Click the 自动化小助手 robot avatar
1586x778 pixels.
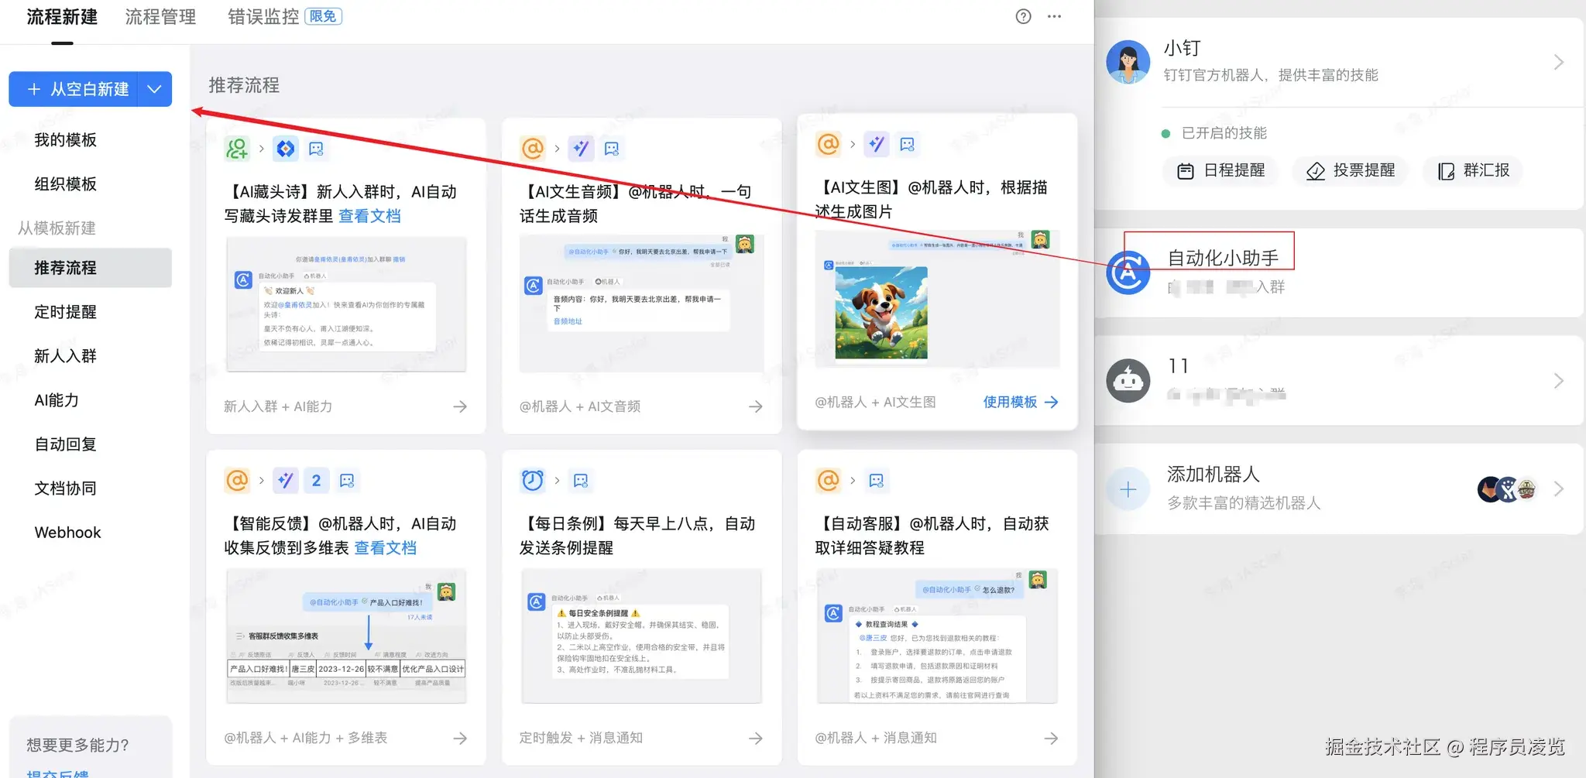[x=1128, y=272]
